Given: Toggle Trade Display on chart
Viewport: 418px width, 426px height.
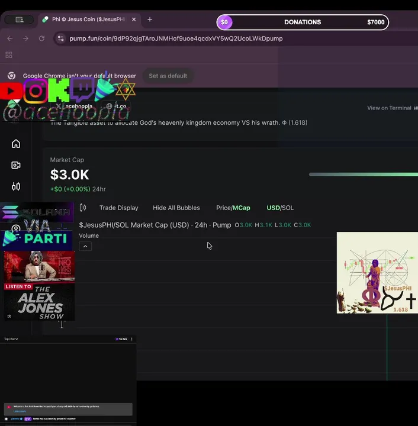Looking at the screenshot, I should 119,208.
